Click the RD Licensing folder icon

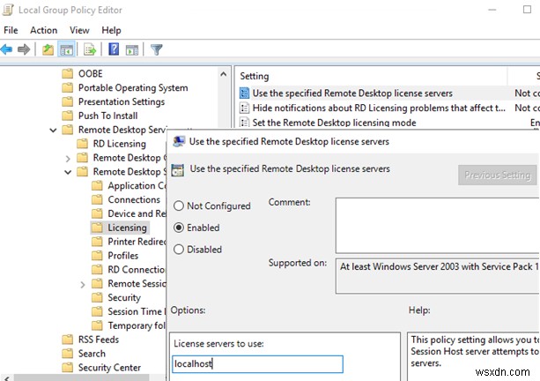pos(82,144)
